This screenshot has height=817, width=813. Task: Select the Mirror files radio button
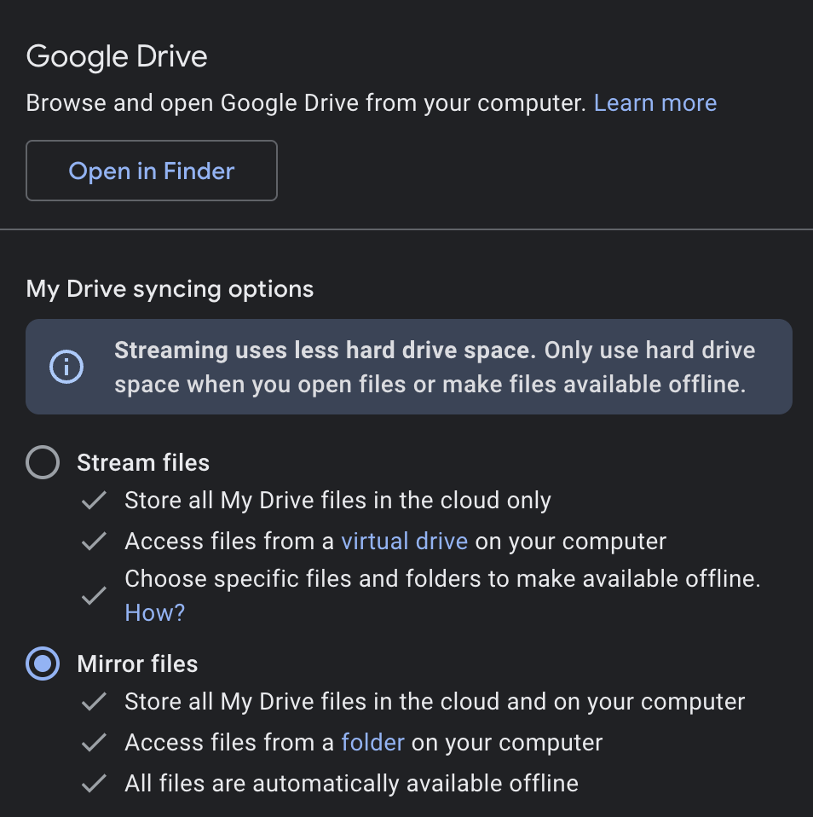pos(43,663)
